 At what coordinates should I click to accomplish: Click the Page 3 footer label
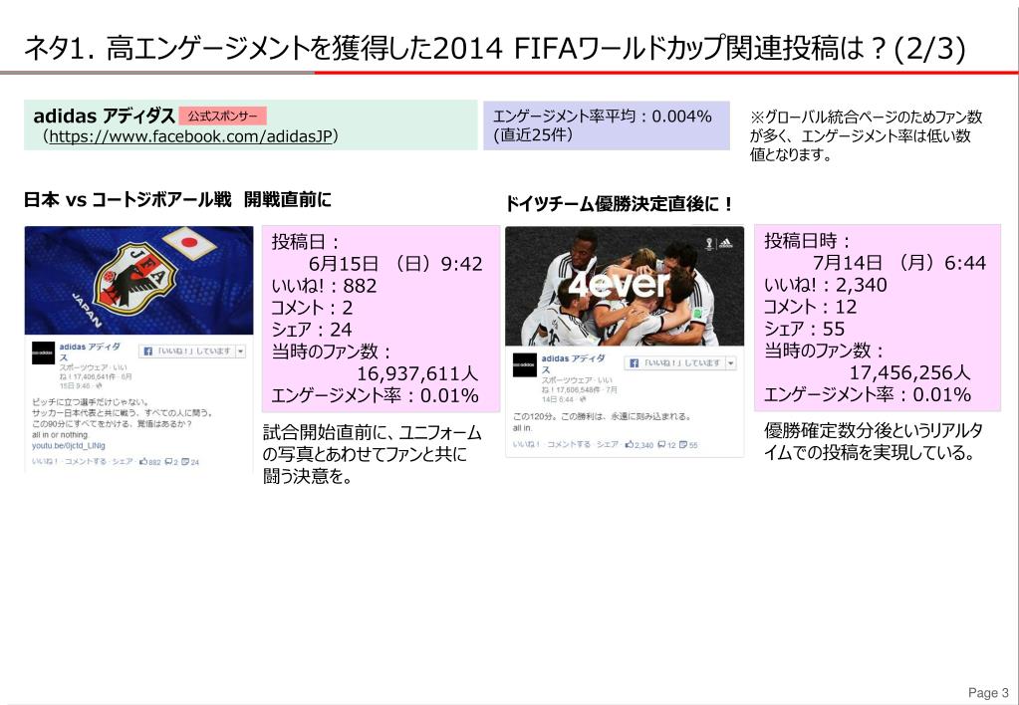[988, 693]
